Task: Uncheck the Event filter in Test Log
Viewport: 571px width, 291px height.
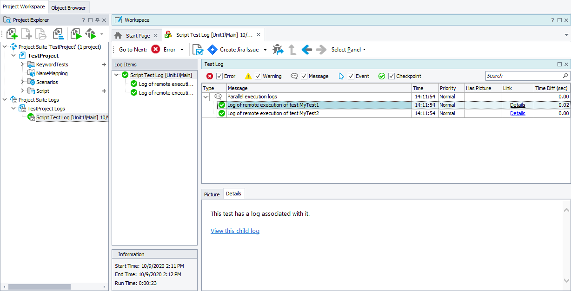Action: click(x=351, y=76)
